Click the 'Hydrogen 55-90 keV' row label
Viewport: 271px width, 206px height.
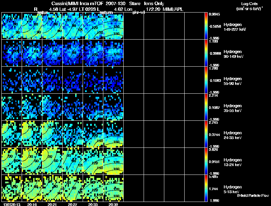(233, 81)
